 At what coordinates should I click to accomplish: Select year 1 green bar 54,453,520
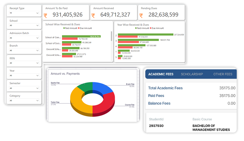pos(124,51)
